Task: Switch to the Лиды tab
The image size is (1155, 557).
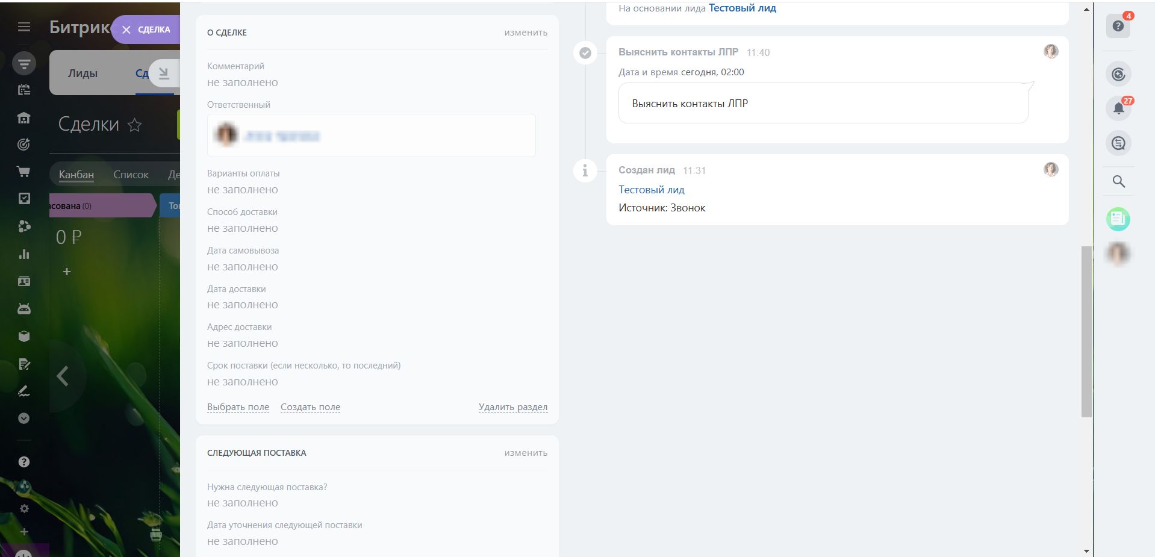Action: [82, 73]
